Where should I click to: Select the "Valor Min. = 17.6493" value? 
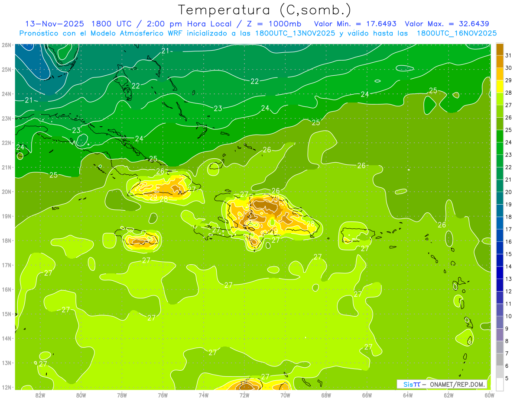pos(355,23)
